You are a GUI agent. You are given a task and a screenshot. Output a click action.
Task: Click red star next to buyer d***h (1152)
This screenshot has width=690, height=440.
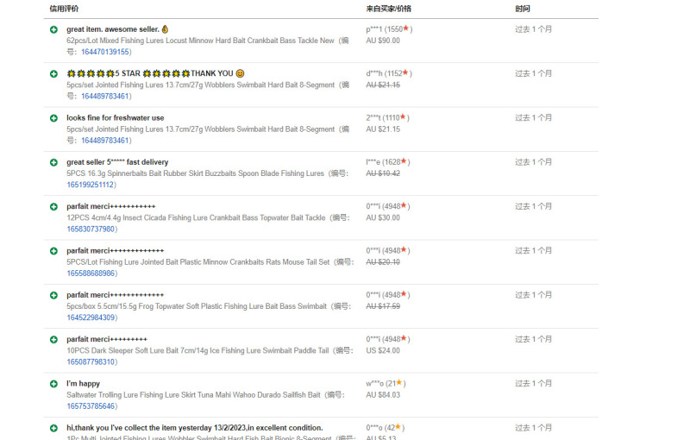click(405, 72)
